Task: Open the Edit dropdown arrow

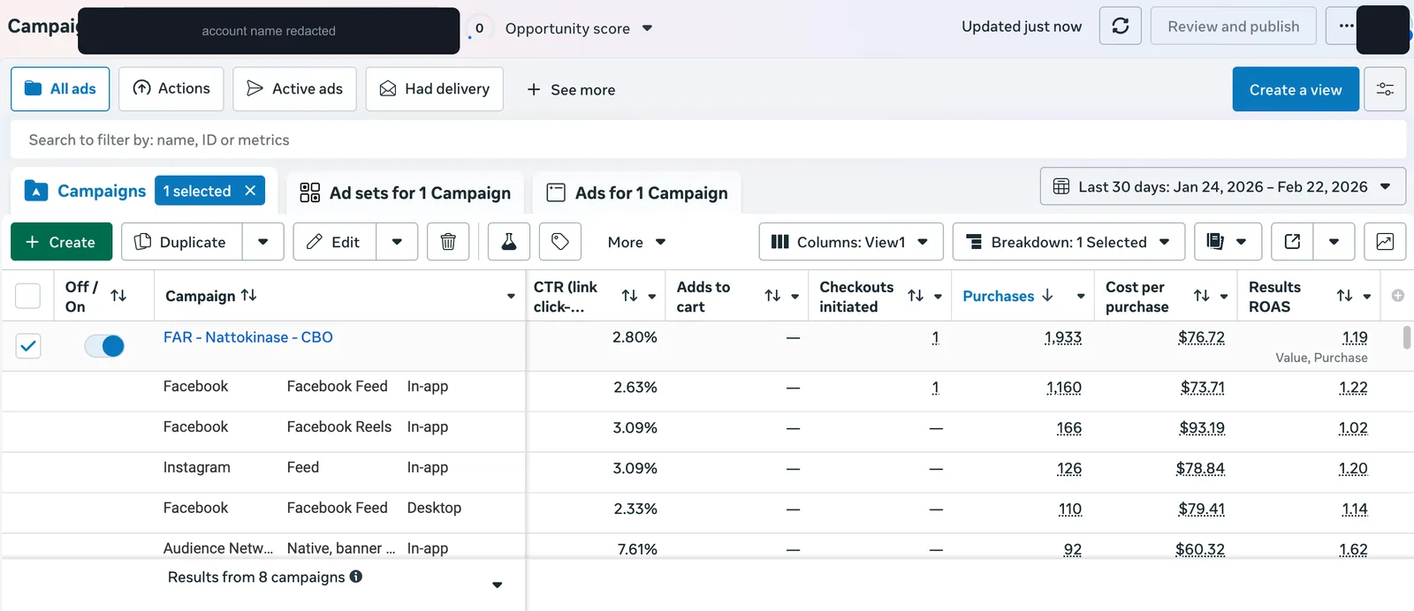Action: [398, 242]
